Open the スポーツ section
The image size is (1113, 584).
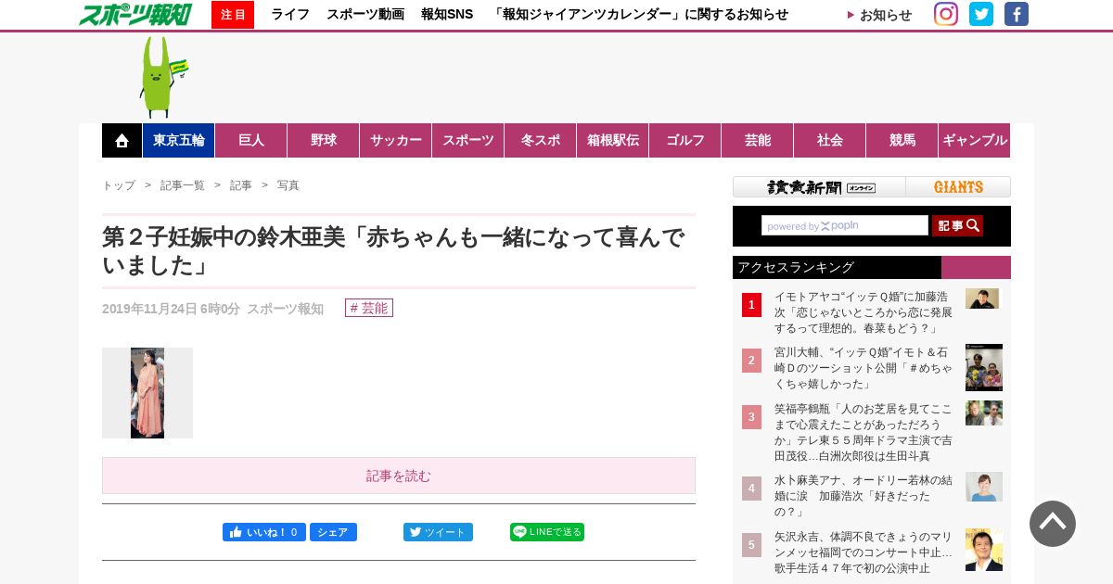point(468,141)
